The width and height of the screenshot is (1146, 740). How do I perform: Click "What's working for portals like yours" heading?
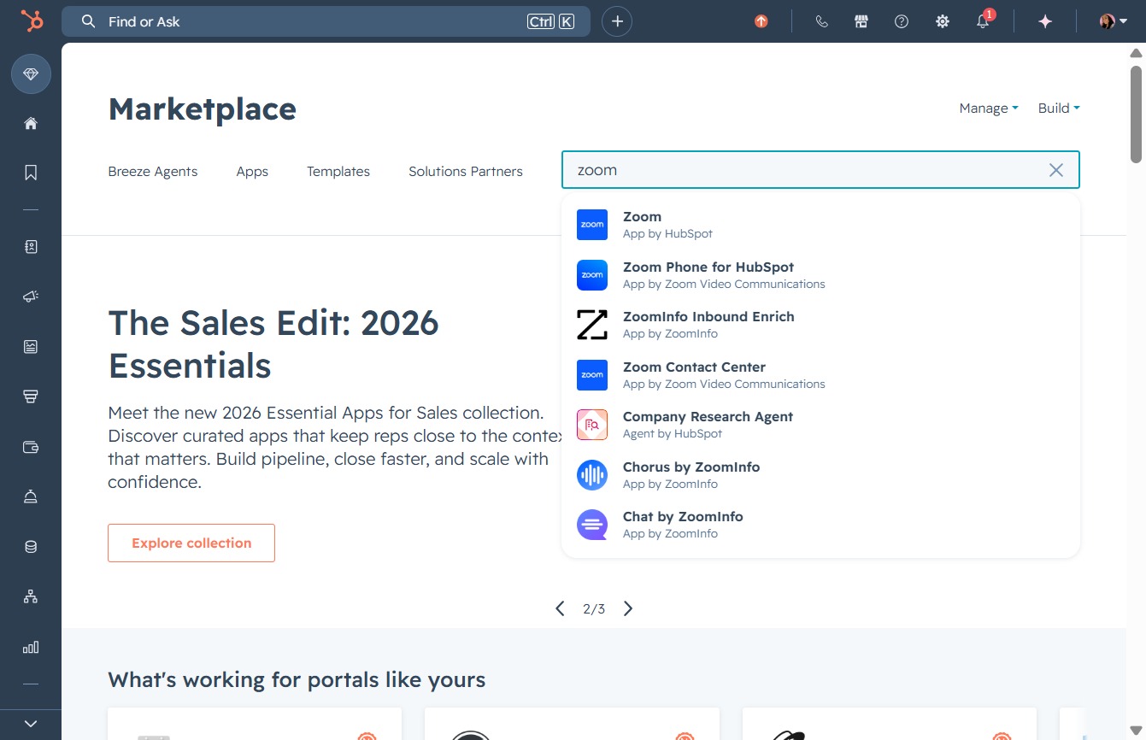pos(297,680)
